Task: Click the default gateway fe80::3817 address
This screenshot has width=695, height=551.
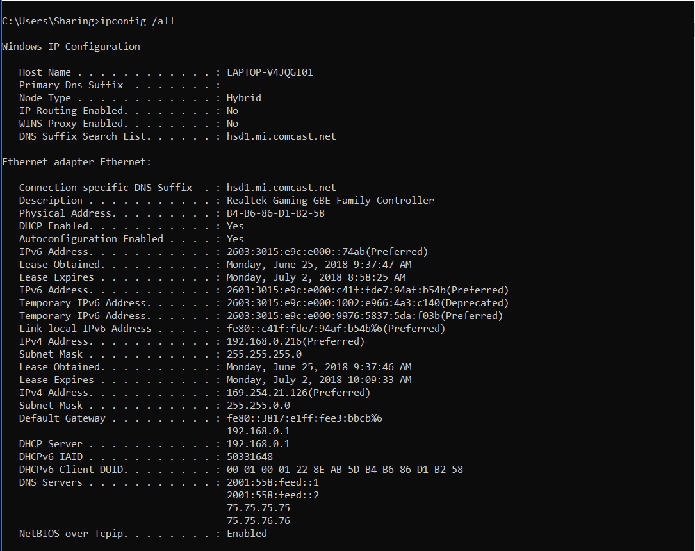Action: [304, 418]
